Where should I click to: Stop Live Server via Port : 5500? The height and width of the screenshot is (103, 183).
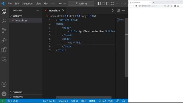pyautogui.click(x=106, y=101)
